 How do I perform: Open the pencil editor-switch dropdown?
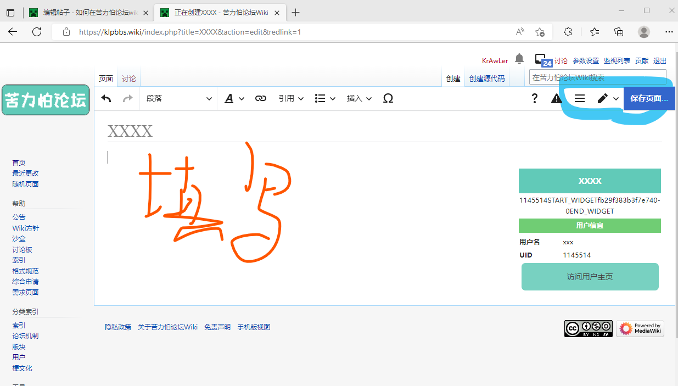[608, 98]
